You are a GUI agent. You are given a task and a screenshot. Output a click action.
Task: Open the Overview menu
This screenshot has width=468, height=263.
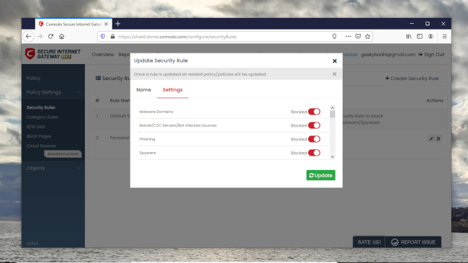point(103,54)
